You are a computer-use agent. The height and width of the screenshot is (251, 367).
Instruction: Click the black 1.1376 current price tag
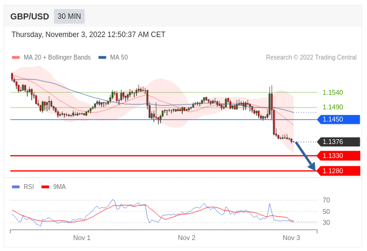[x=338, y=142]
